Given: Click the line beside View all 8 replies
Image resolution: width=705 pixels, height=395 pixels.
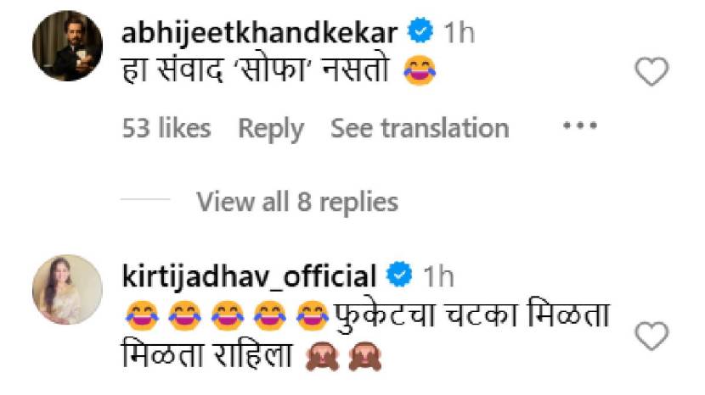Looking at the screenshot, I should (145, 199).
